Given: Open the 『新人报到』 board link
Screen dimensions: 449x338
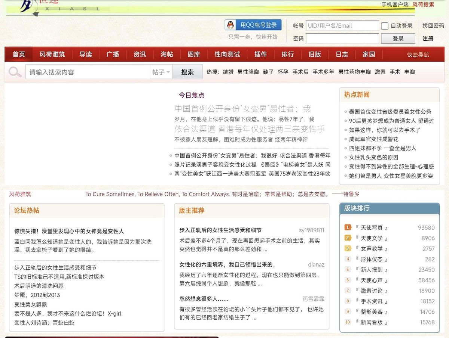Looking at the screenshot, I should [x=372, y=270].
